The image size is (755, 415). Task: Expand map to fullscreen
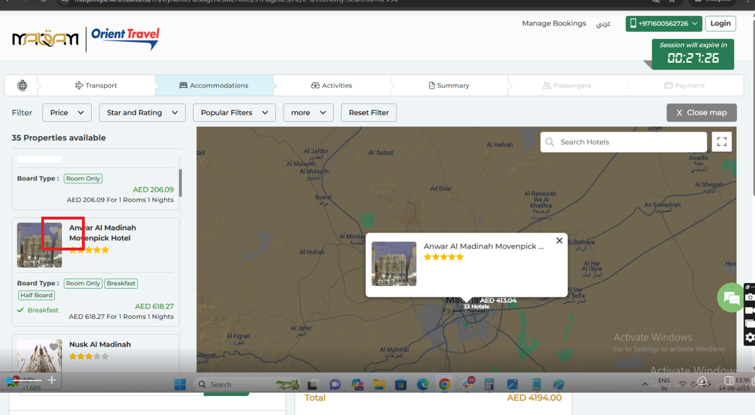722,142
